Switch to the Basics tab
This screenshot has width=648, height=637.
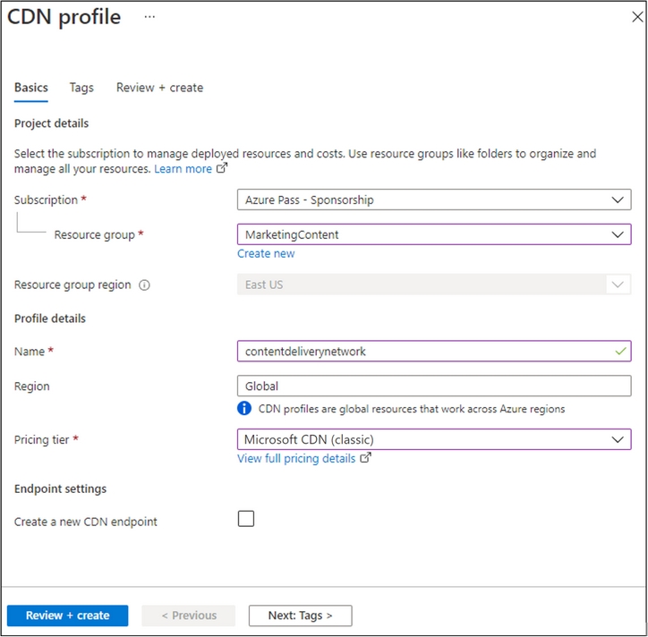tap(31, 88)
